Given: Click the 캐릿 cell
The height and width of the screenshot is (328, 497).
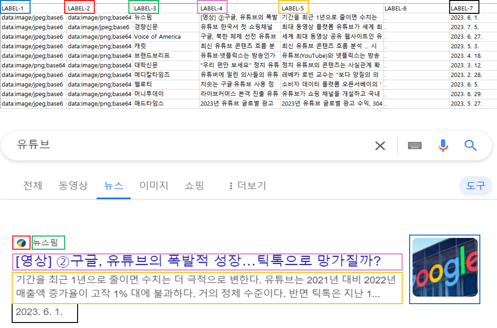Looking at the screenshot, I should coord(166,46).
